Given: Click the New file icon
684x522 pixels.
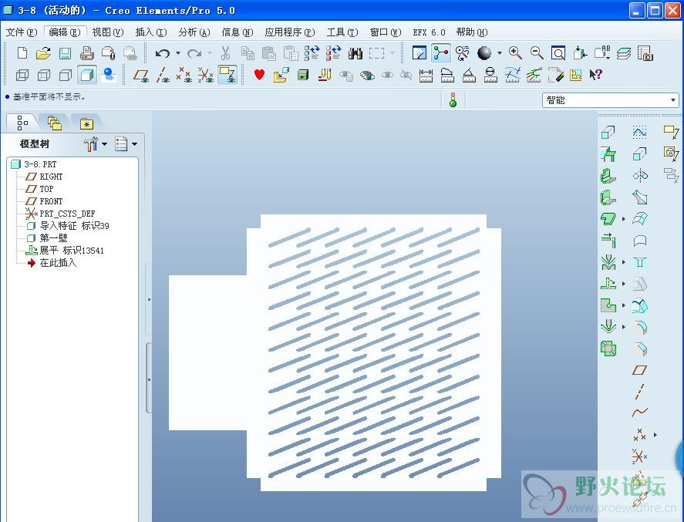Looking at the screenshot, I should pos(22,53).
